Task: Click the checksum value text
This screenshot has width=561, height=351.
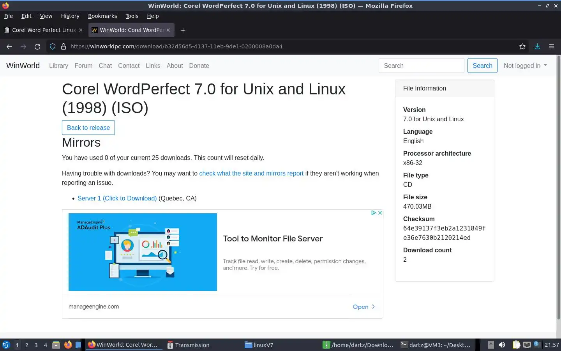Action: (x=444, y=233)
